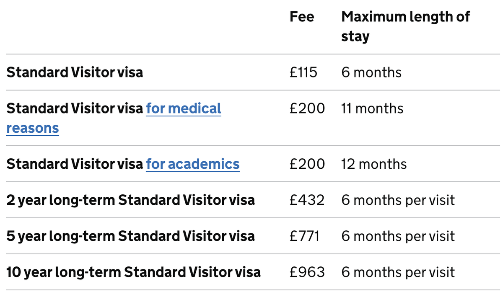The width and height of the screenshot is (503, 297).
Task: Click '6 months per visit' in the 10 year row
Action: (398, 272)
